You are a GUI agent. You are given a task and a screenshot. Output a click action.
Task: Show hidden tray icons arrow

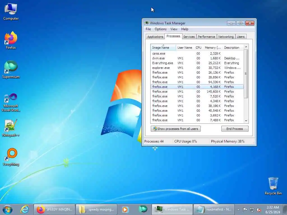click(238, 210)
